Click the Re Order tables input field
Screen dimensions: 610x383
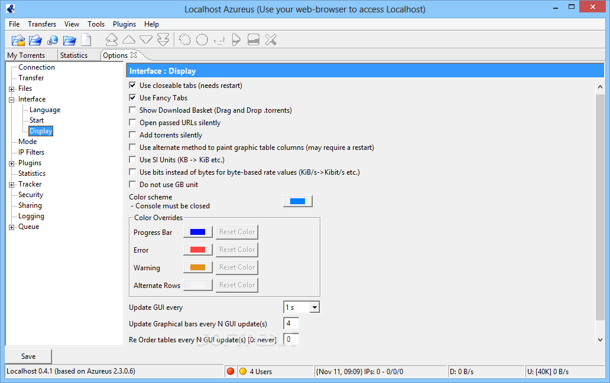point(291,339)
